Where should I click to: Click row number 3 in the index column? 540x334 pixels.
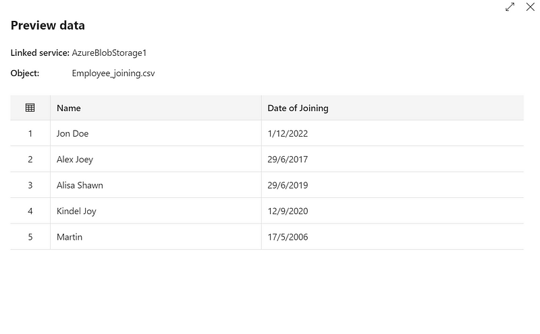point(30,185)
